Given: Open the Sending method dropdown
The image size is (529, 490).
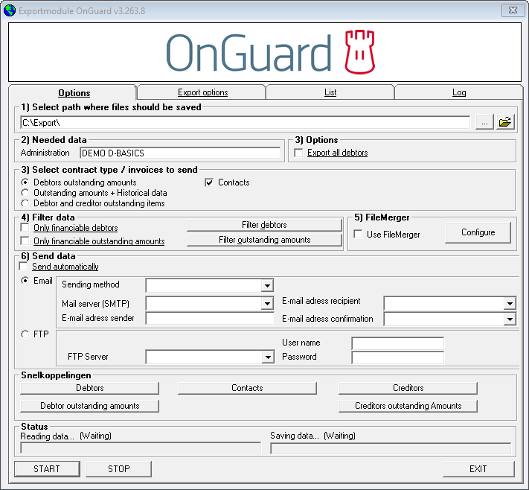Looking at the screenshot, I should point(267,285).
